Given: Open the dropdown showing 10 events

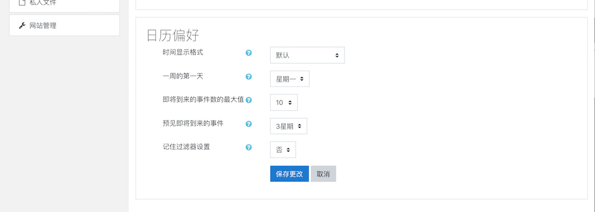Looking at the screenshot, I should coord(284,102).
